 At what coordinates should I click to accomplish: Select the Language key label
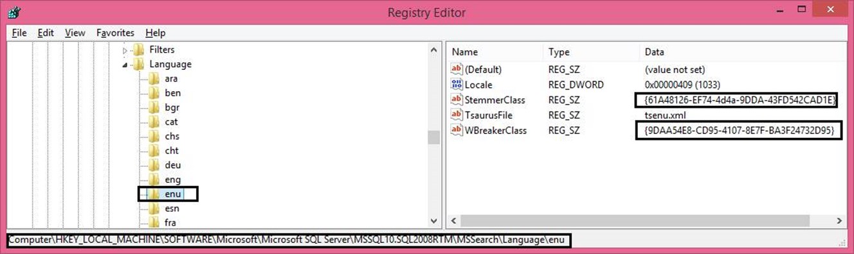(170, 64)
